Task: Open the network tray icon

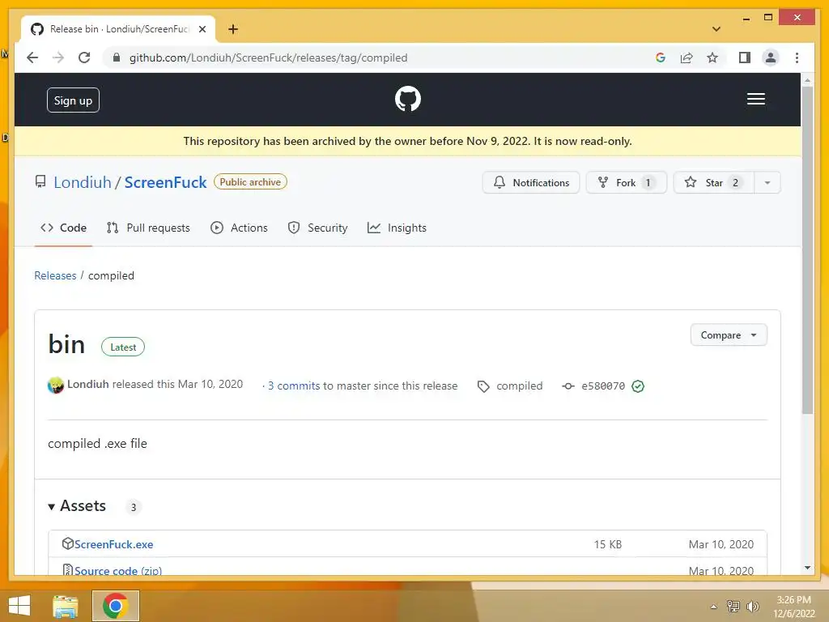Action: (733, 606)
